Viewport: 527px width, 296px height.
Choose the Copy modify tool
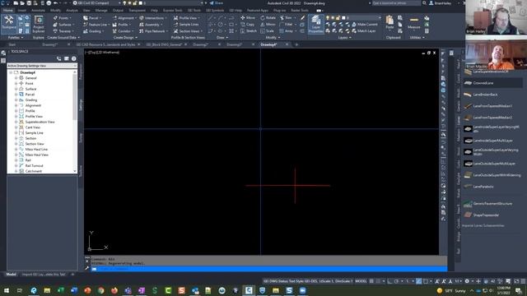click(x=247, y=25)
